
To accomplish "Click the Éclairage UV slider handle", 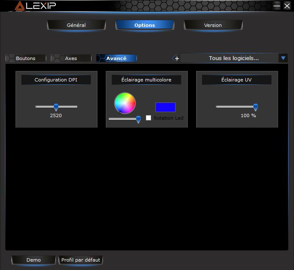I will 255,107.
